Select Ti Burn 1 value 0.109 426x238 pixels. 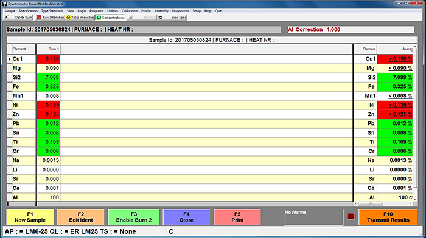[x=48, y=142]
